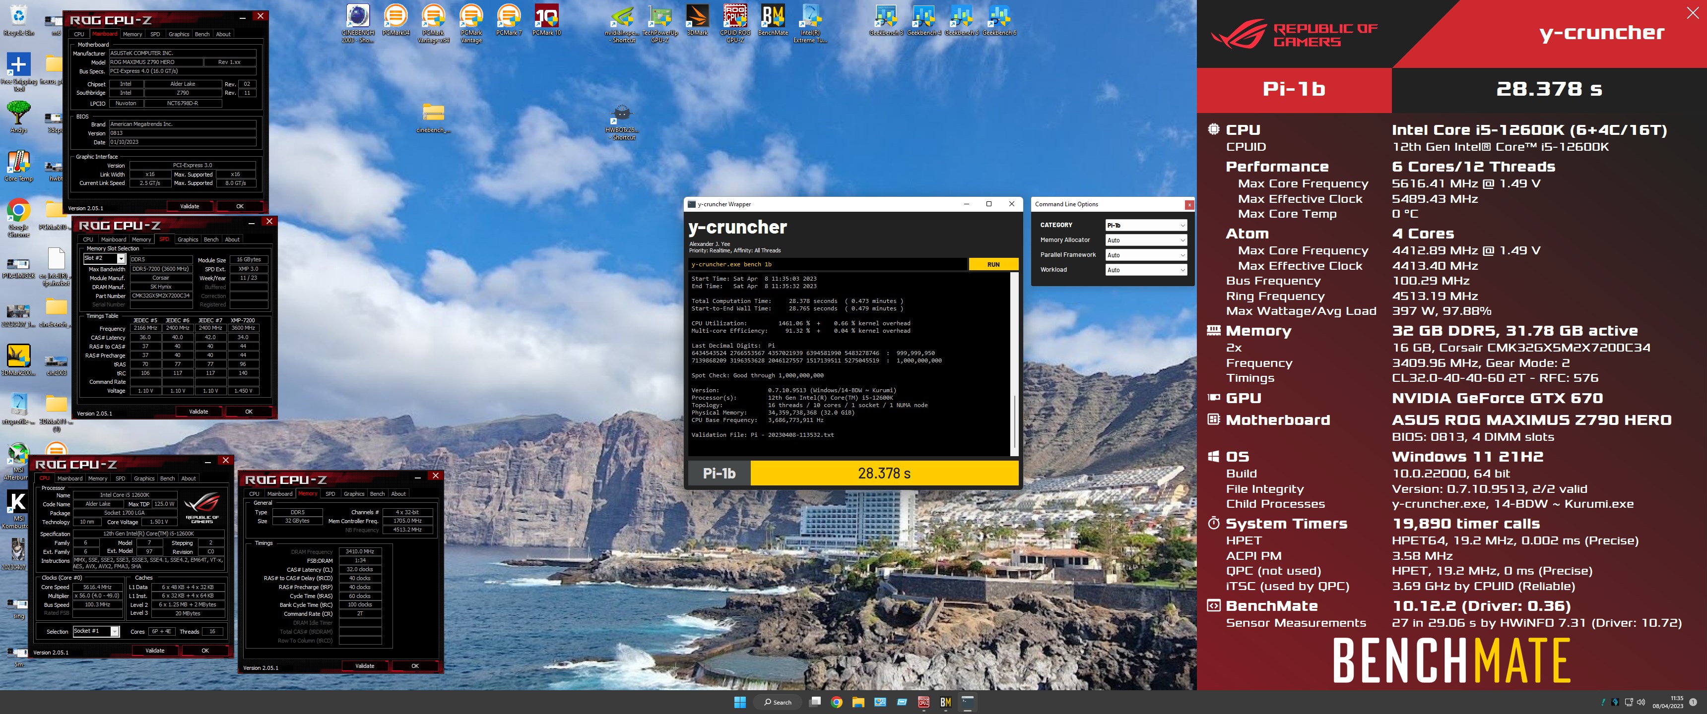Switch to ROG CPU-Z taskbar icon
This screenshot has width=1707, height=714.
coord(924,702)
